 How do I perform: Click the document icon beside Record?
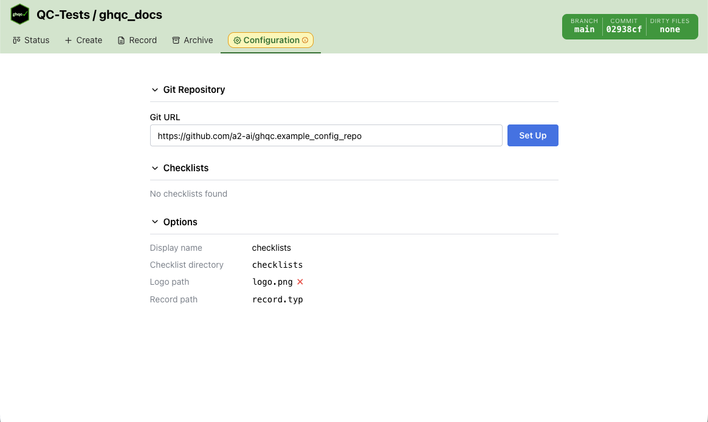121,40
